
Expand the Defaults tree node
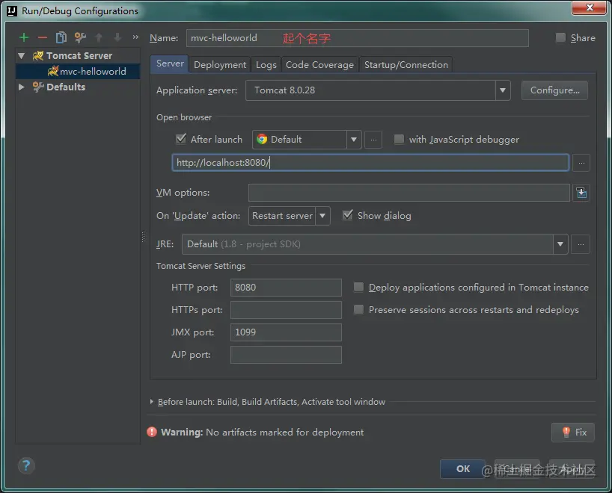click(x=22, y=87)
